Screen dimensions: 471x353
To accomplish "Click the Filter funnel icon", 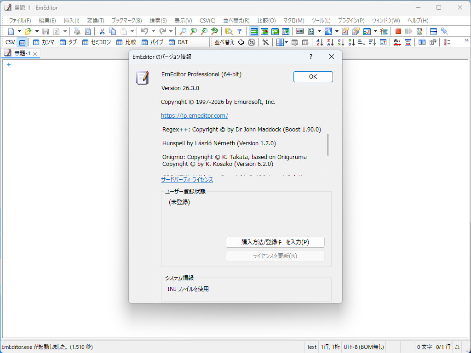I will [239, 31].
